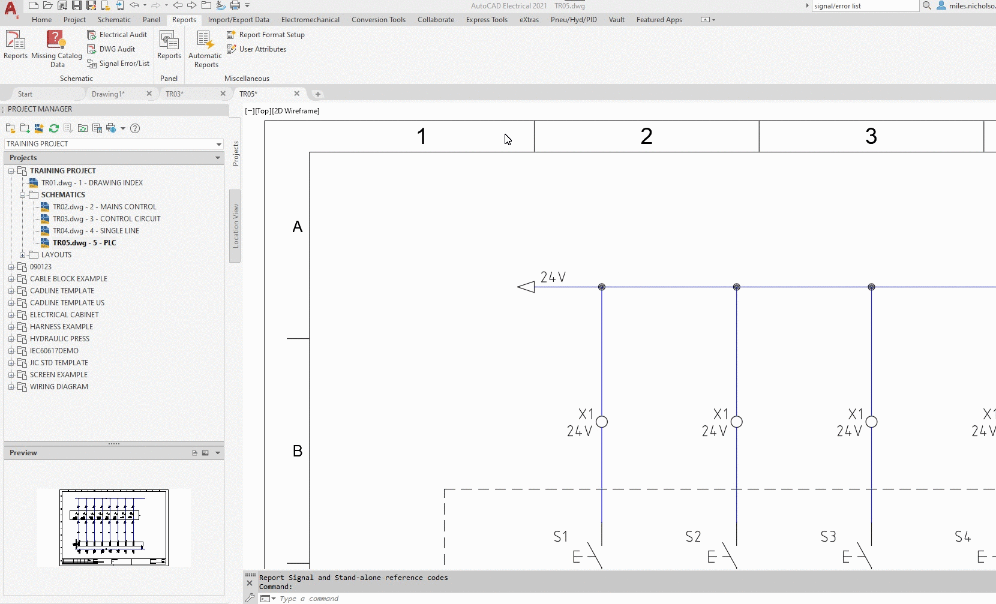This screenshot has width=996, height=604.
Task: Launch Automatic Reports
Action: (x=206, y=48)
